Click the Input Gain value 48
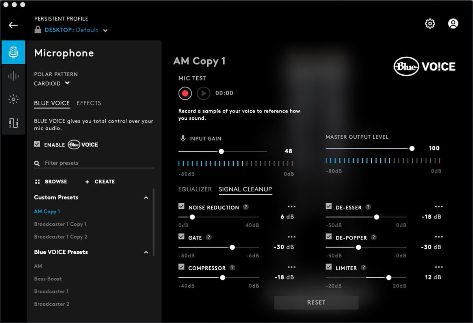Viewport: 473px width, 323px height. [288, 151]
